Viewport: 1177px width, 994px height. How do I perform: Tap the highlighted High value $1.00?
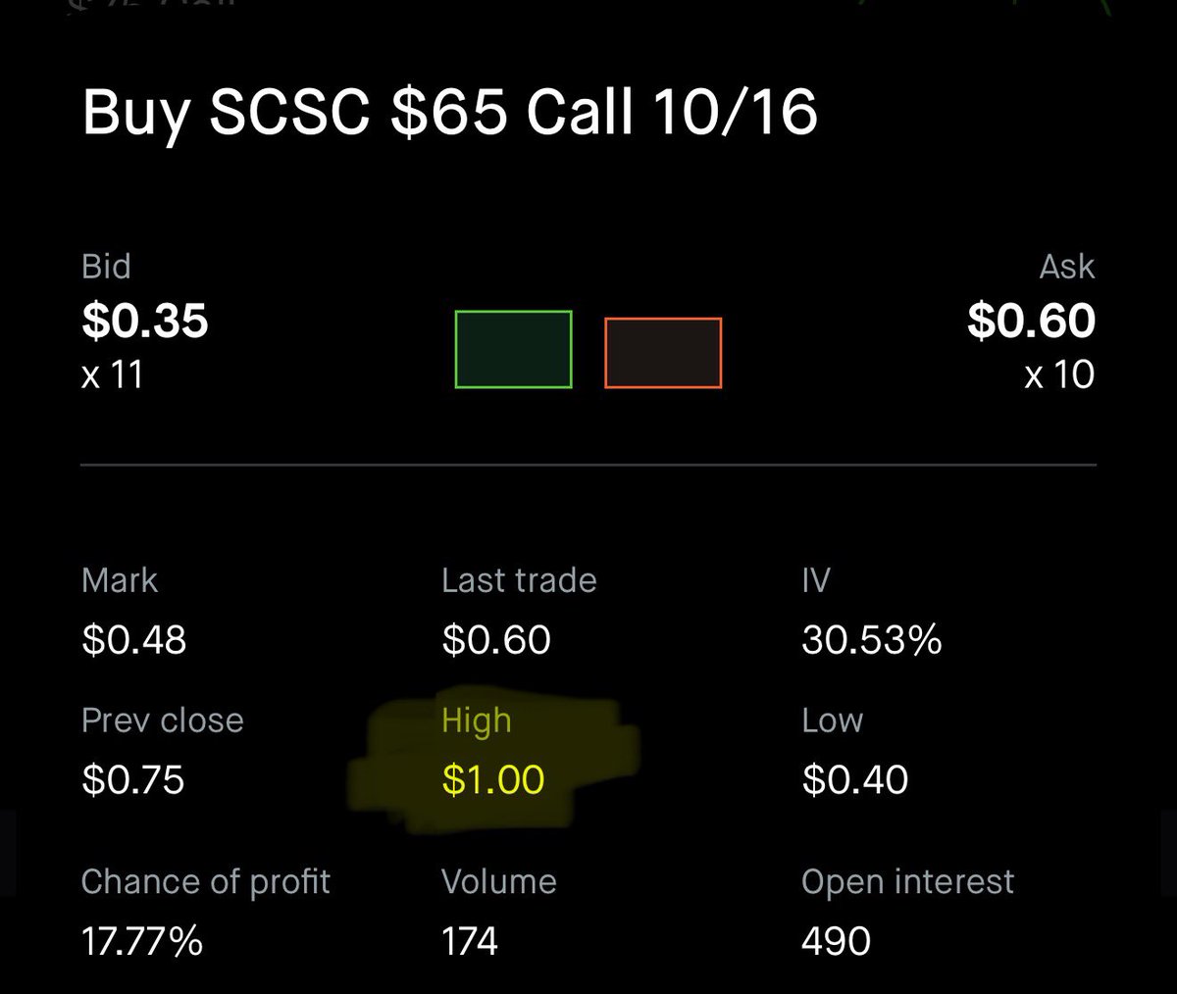(493, 780)
